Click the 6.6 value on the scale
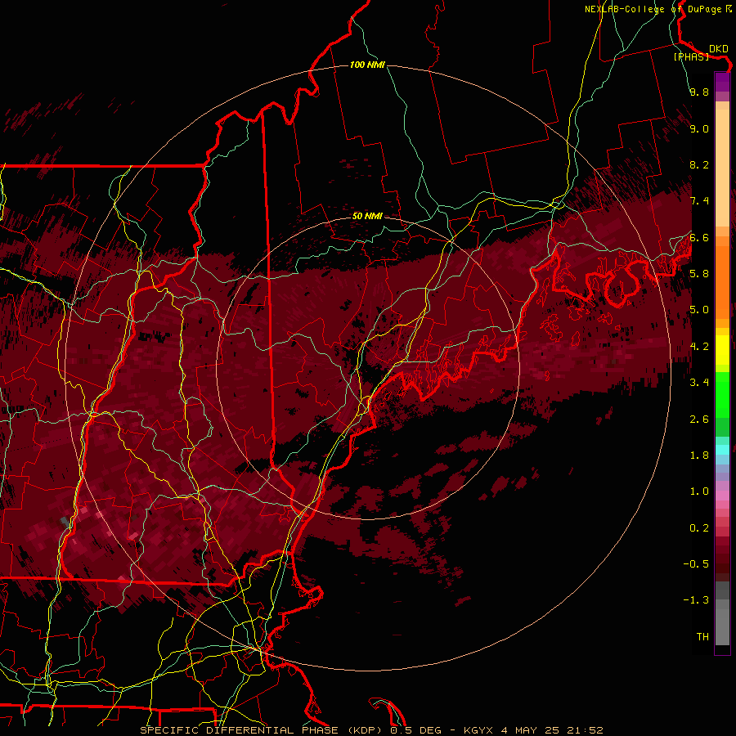This screenshot has height=736, width=736. coord(699,237)
